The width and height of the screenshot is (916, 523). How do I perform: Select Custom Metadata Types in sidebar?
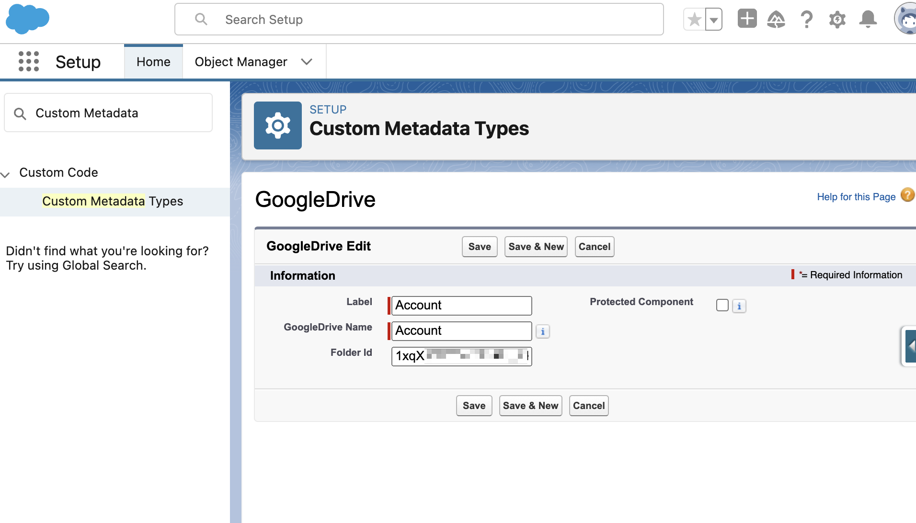(x=113, y=201)
